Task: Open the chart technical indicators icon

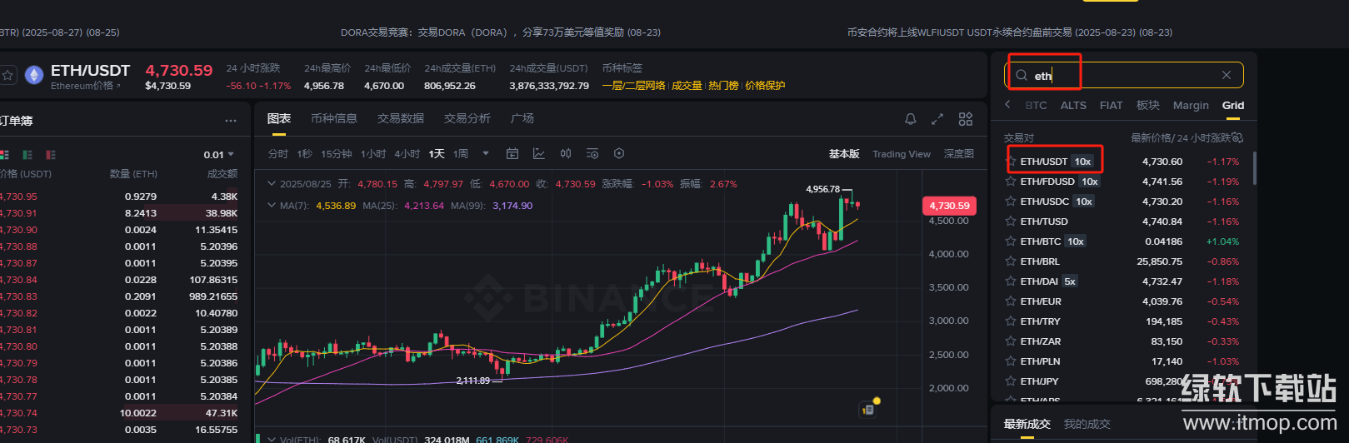Action: pyautogui.click(x=539, y=153)
